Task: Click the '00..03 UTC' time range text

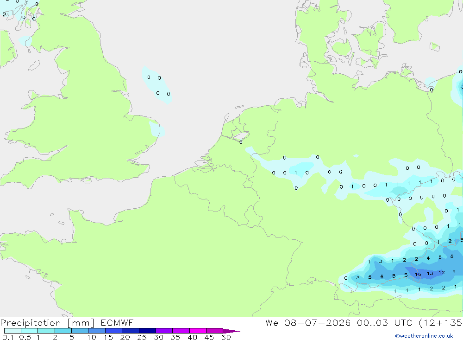Action: point(384,322)
